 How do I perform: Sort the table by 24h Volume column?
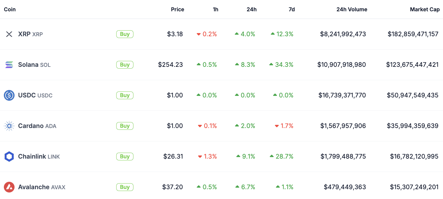pos(352,9)
